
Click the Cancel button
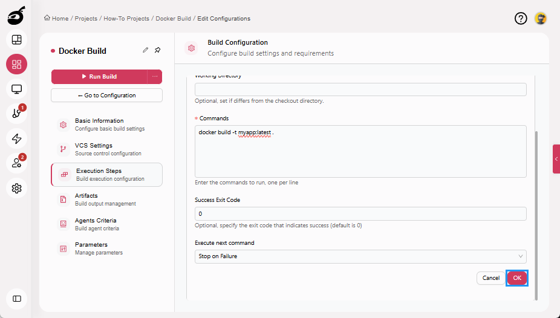[x=490, y=278]
